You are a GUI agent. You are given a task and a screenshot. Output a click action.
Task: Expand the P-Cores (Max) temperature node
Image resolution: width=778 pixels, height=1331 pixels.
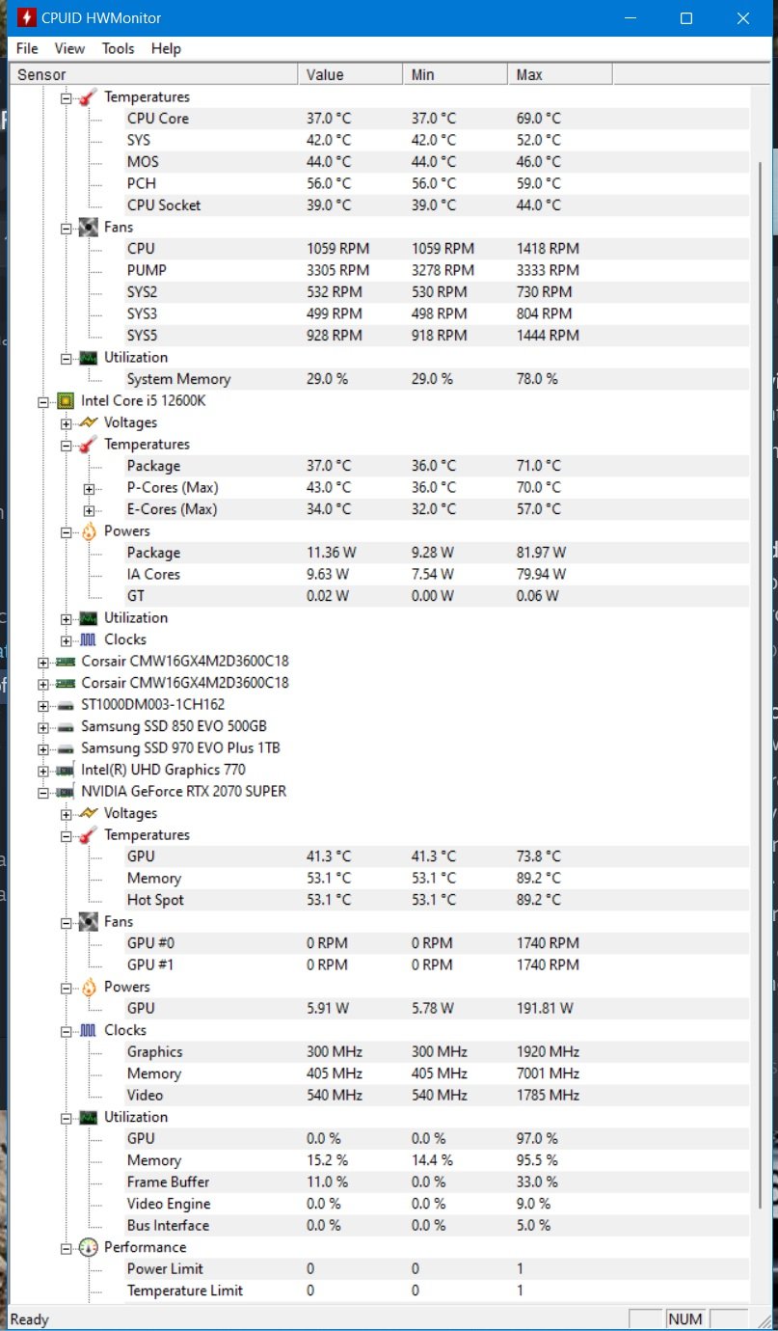(x=90, y=489)
